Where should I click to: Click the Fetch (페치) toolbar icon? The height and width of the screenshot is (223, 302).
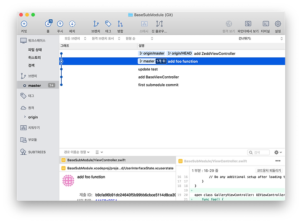(x=72, y=24)
